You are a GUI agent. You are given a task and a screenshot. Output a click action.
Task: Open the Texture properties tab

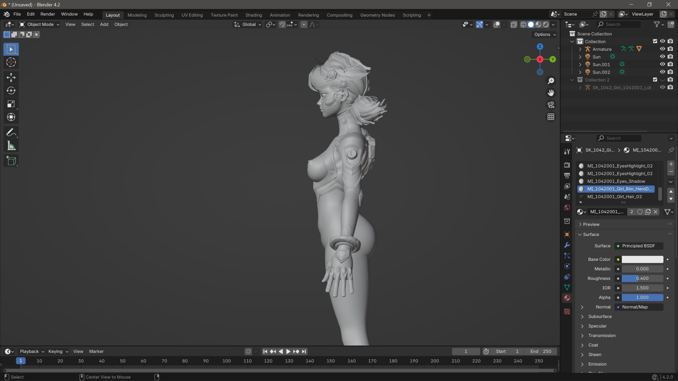(567, 312)
